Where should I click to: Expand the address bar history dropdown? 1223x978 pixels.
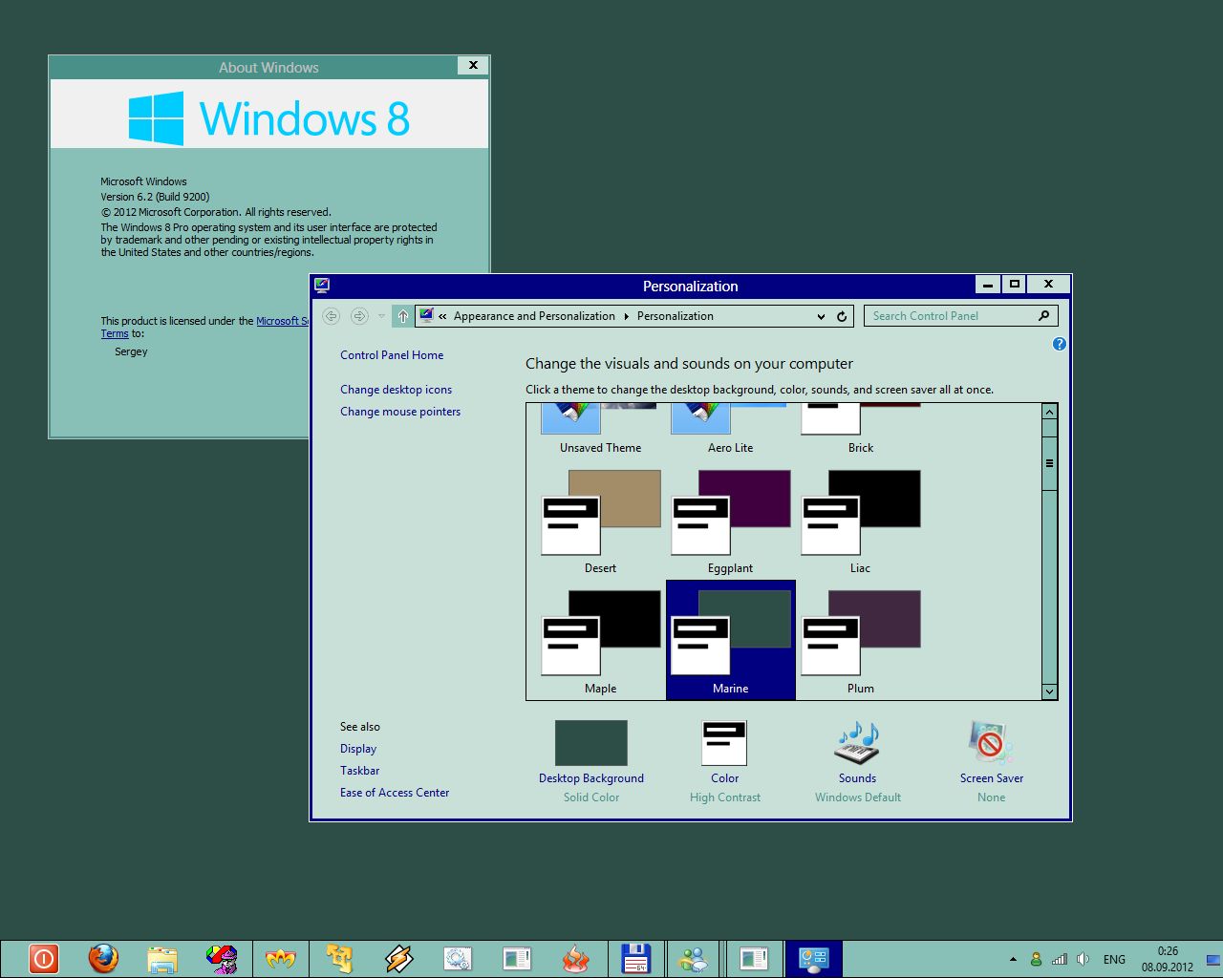(821, 316)
